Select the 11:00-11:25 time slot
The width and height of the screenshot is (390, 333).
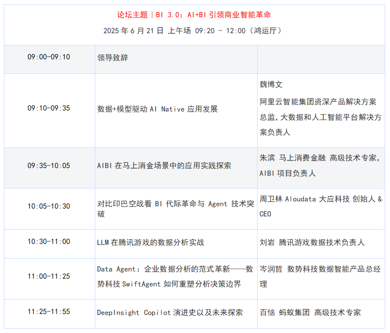[x=49, y=276]
